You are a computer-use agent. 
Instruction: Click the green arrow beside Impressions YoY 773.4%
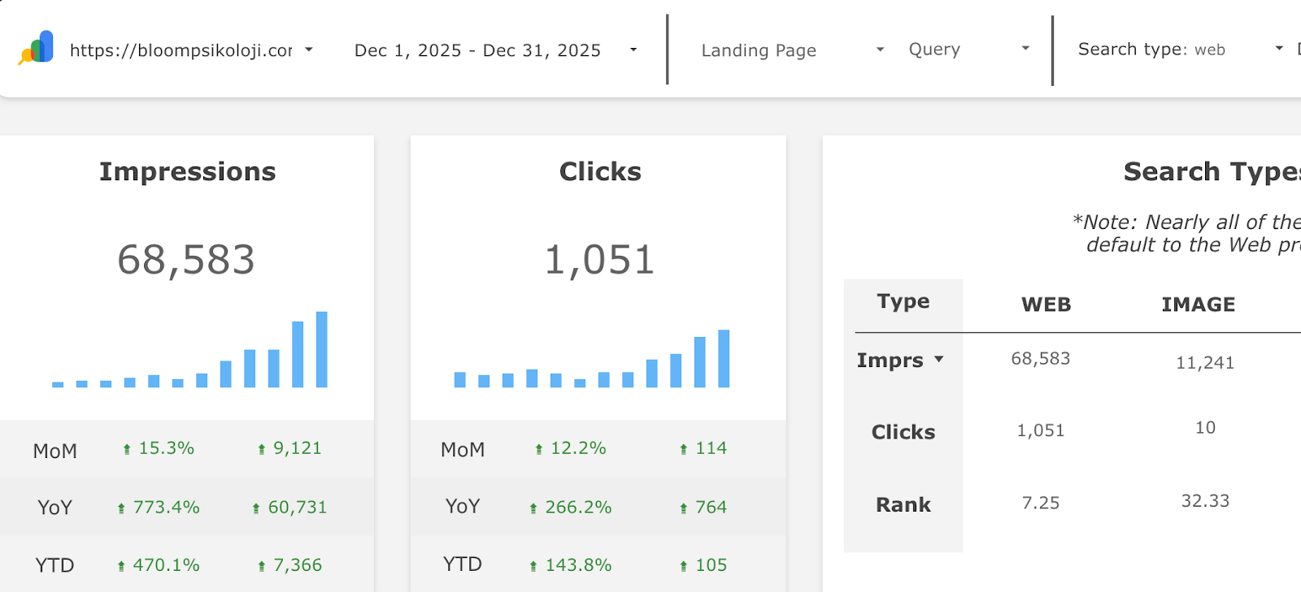[x=121, y=508]
